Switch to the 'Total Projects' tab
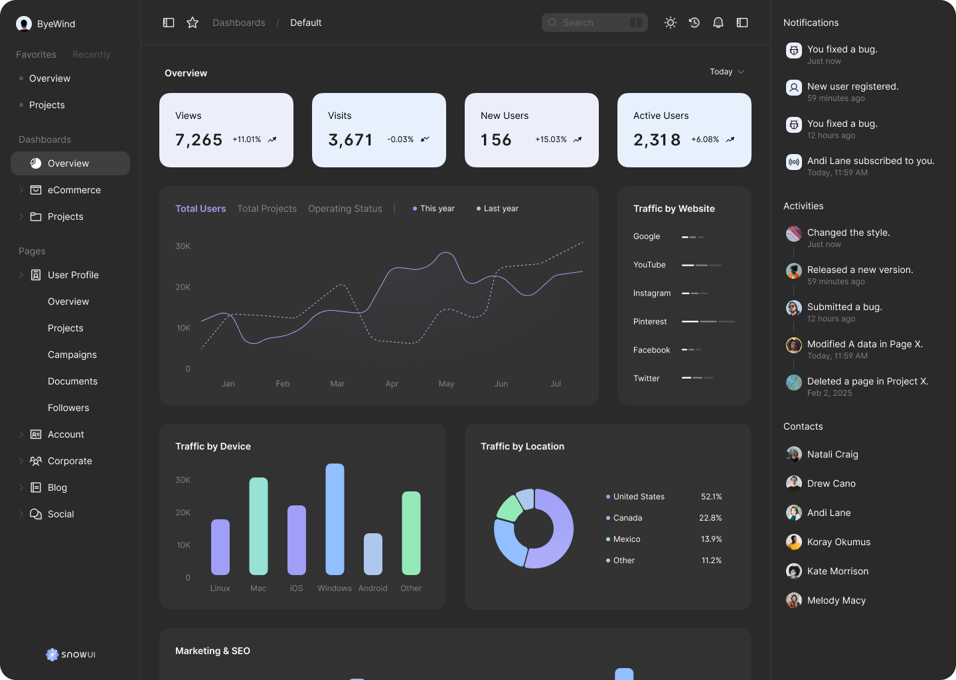 click(x=267, y=208)
